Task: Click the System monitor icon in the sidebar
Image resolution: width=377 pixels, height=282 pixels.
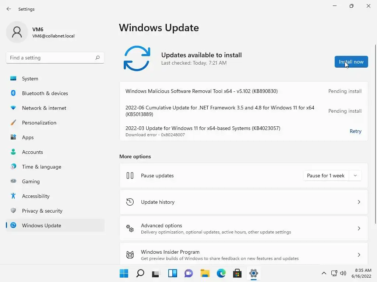Action: pos(13,79)
